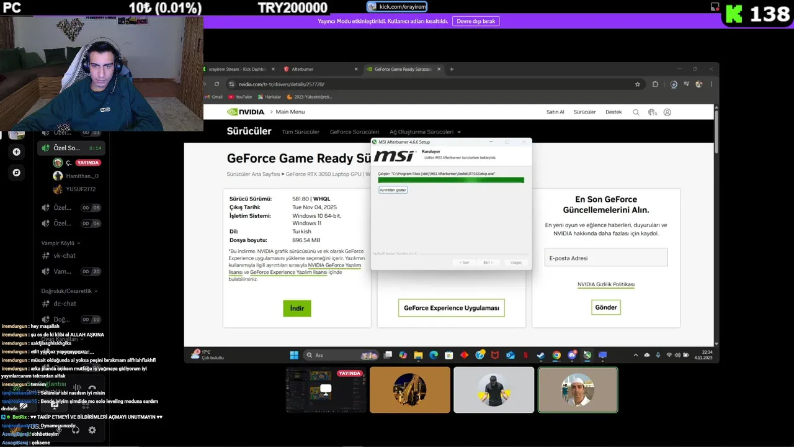Screen dimensions: 794x447
Task: Open Discord user settings gear
Action: 92,430
